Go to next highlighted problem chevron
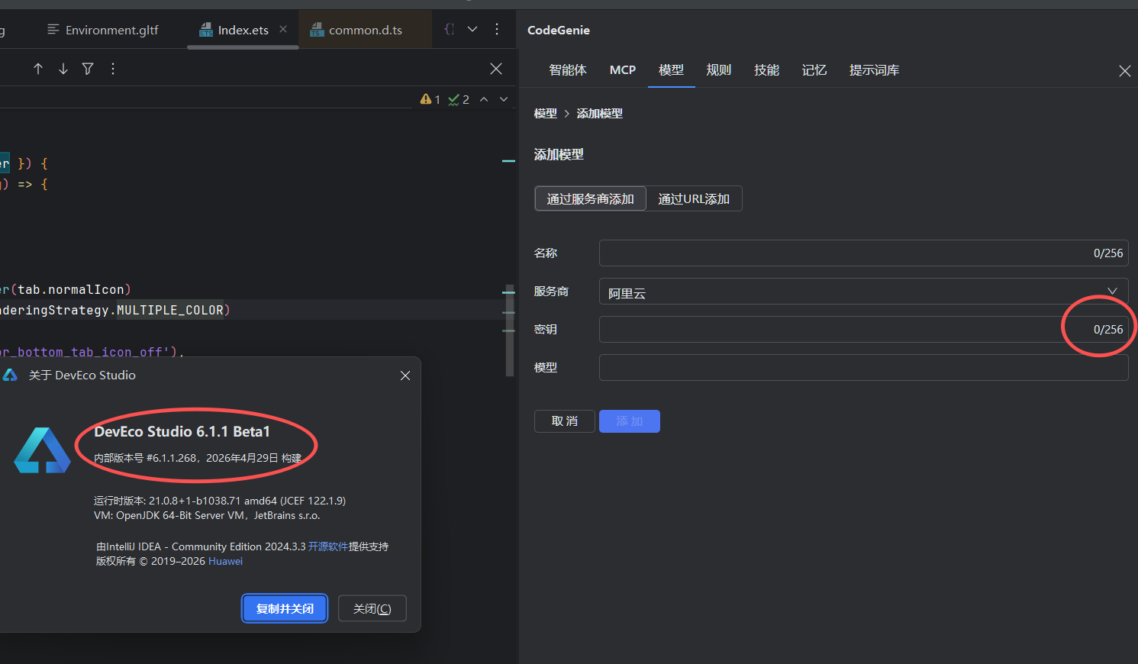This screenshot has width=1138, height=664. click(x=504, y=99)
